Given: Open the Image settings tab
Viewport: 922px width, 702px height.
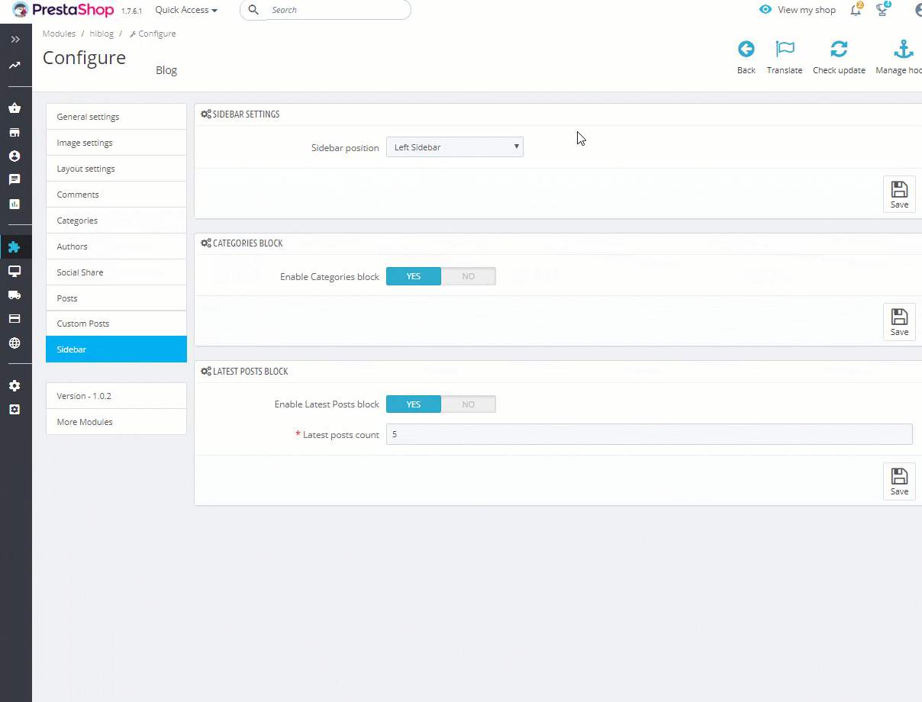Looking at the screenshot, I should [x=116, y=143].
